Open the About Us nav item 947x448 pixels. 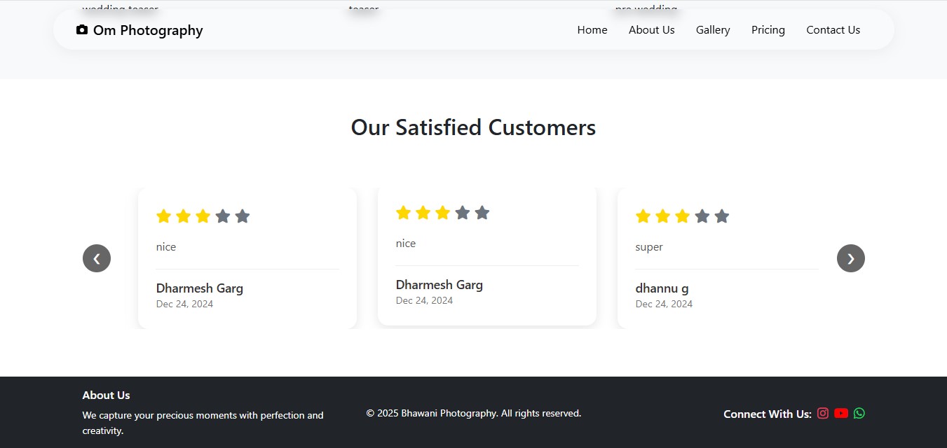[x=651, y=30]
